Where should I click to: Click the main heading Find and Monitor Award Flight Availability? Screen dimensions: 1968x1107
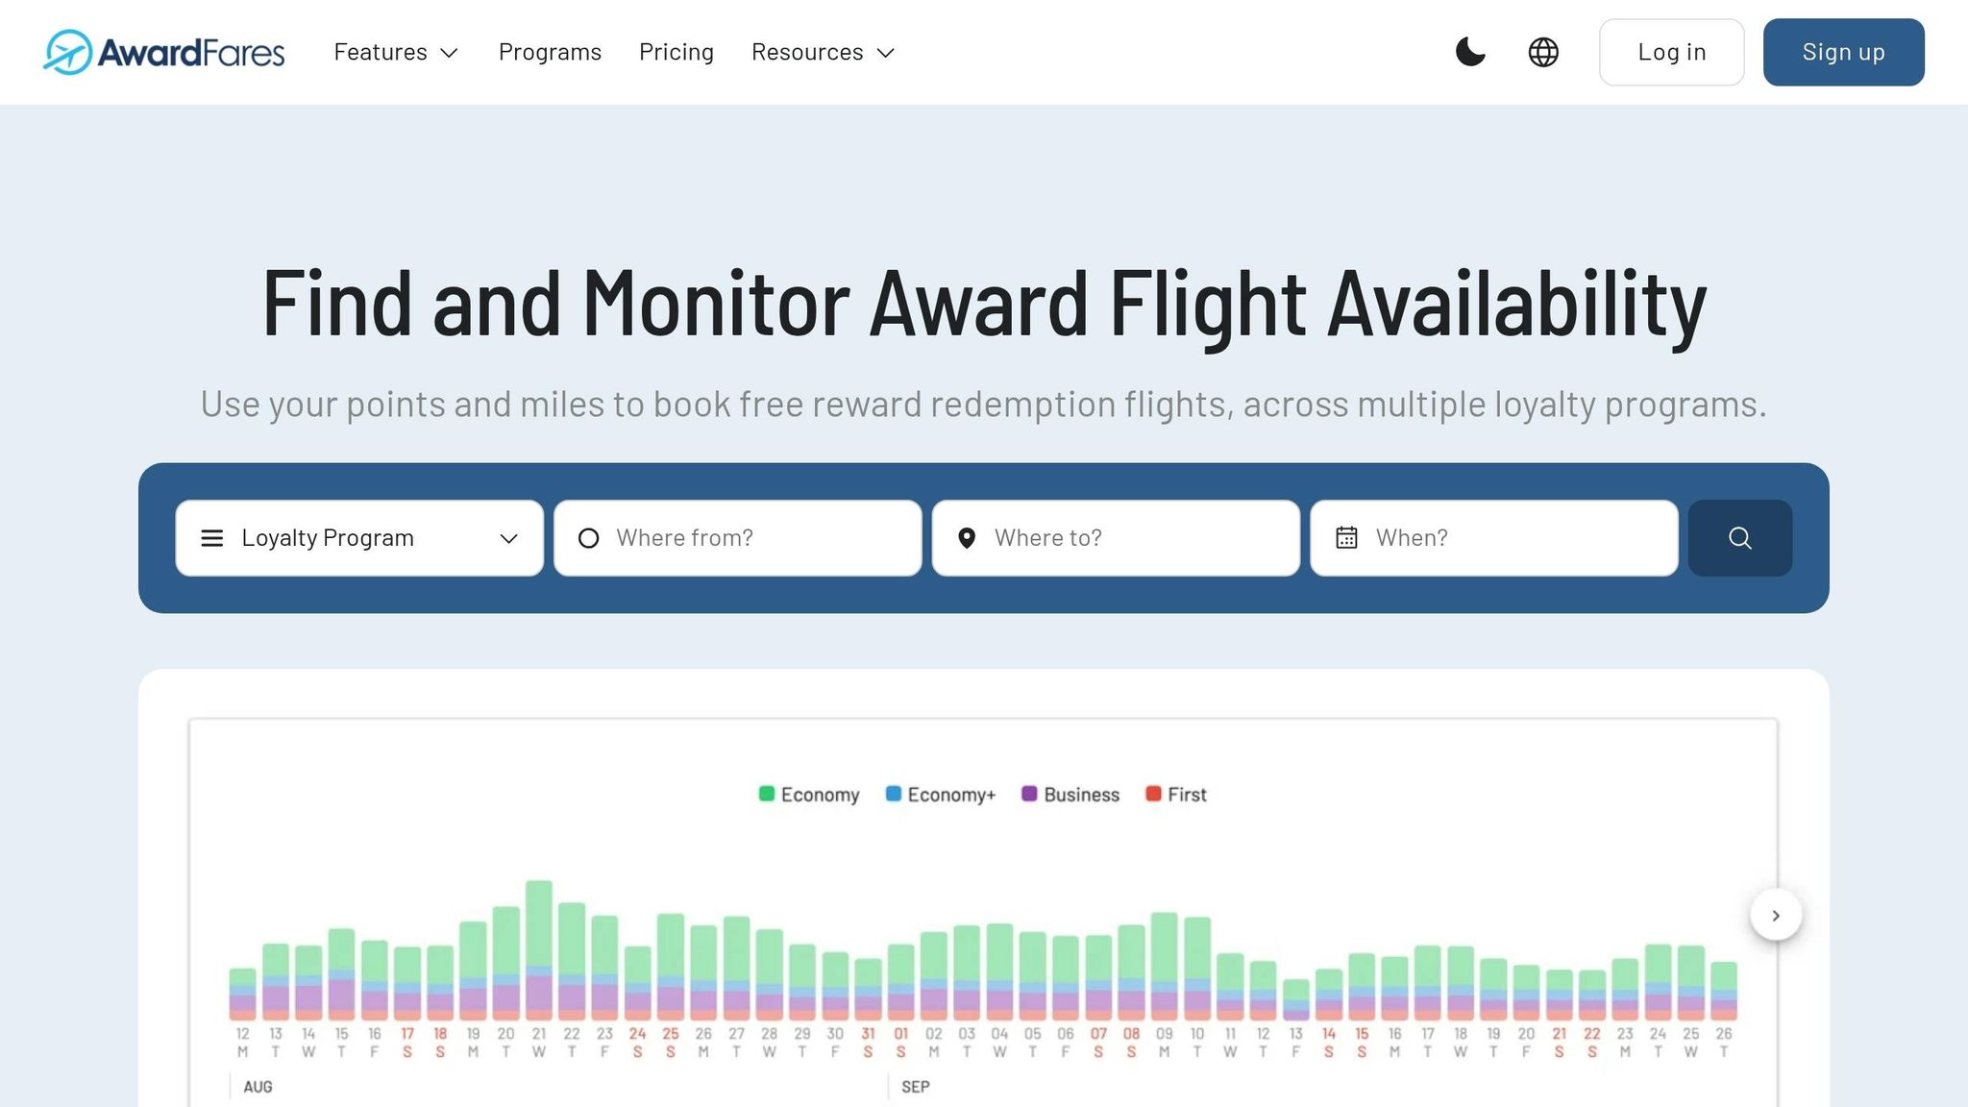click(x=984, y=304)
